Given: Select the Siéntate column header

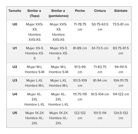Looking at the screenshot, I should tap(121, 11).
